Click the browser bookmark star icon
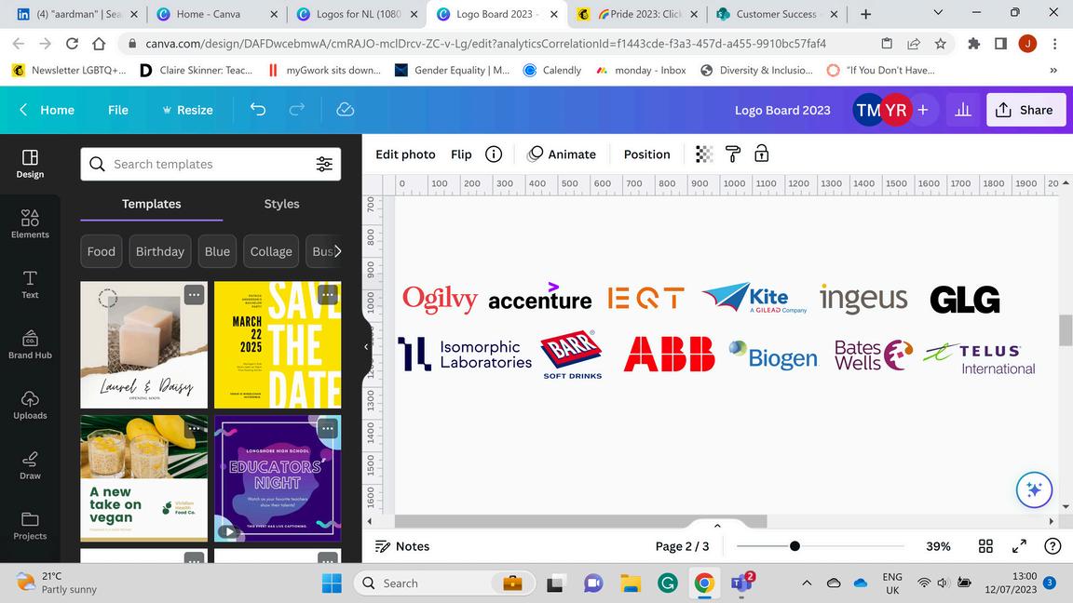1073x603 pixels. (941, 44)
